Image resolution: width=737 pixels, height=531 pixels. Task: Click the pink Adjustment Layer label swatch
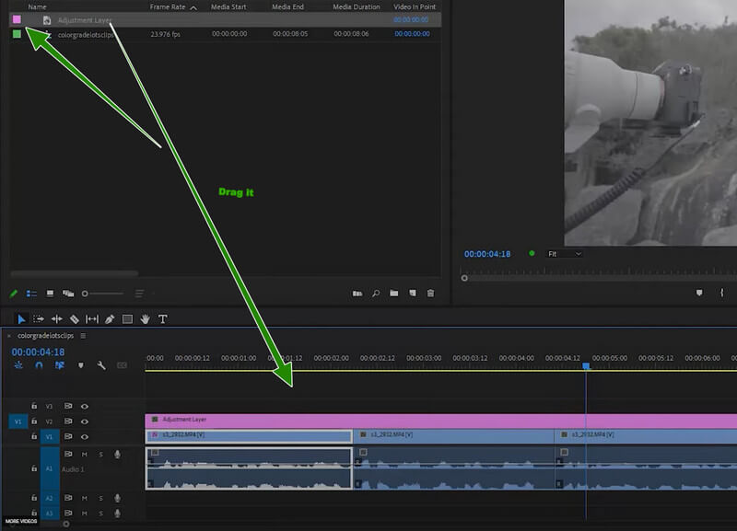click(x=17, y=19)
